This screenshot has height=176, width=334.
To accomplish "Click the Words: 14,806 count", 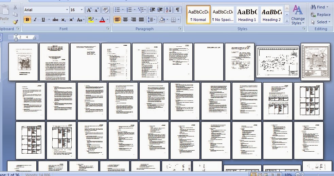I will 38,175.
